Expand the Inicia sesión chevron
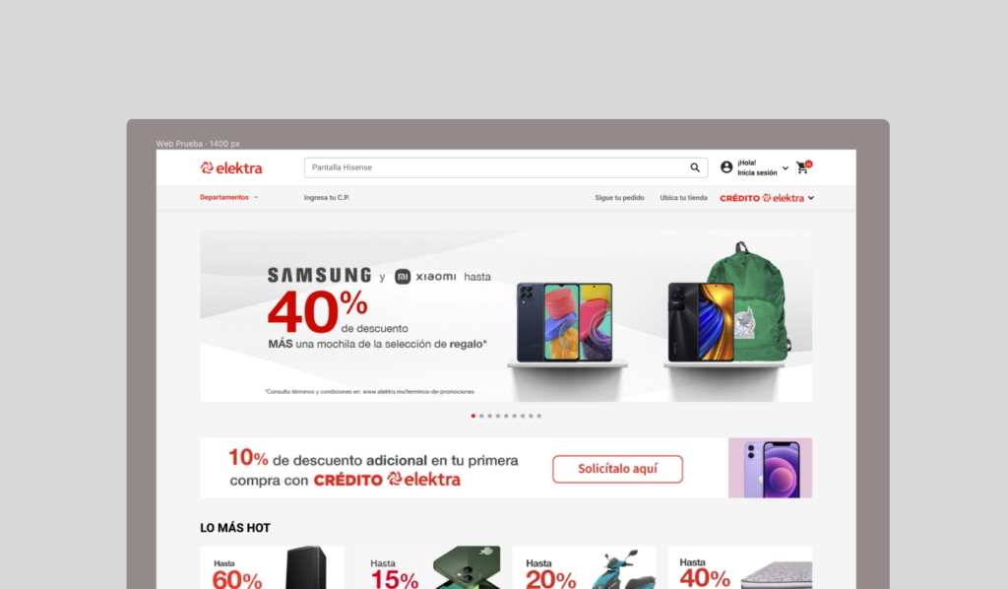Image resolution: width=1008 pixels, height=589 pixels. click(x=785, y=168)
